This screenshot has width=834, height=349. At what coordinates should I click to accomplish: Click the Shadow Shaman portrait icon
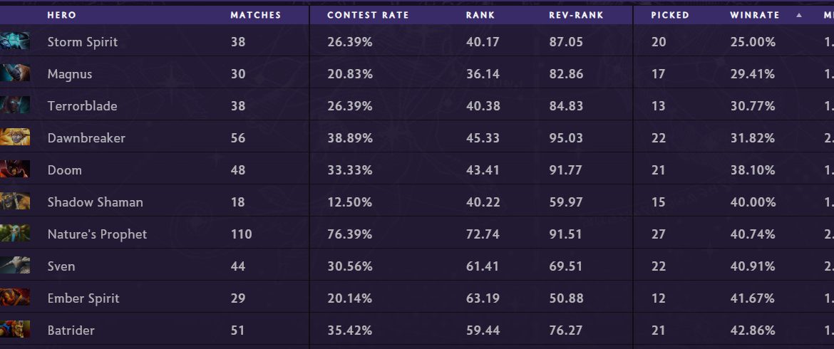click(x=15, y=202)
